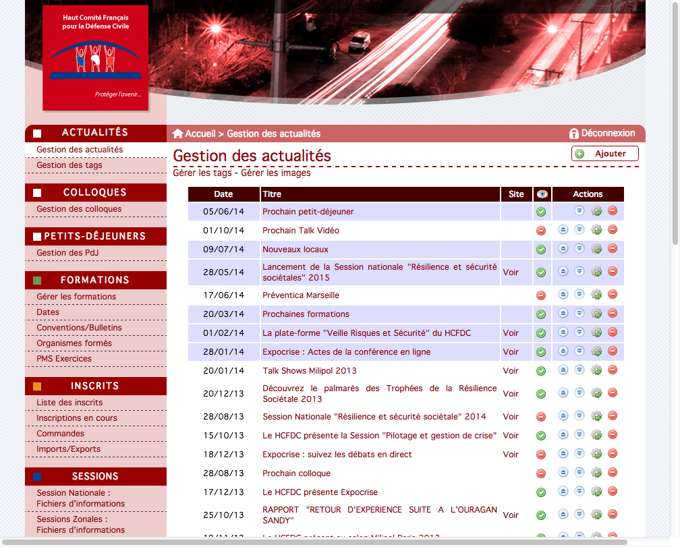Enable visibility of Préventica Marseille
This screenshot has width=680, height=547.
[x=541, y=295]
